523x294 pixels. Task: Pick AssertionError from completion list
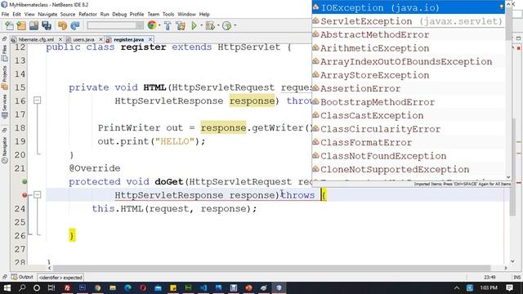tap(409, 89)
